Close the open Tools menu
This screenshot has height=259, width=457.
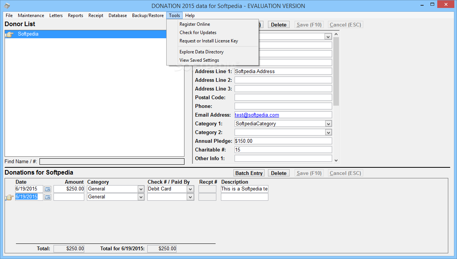[x=175, y=16]
